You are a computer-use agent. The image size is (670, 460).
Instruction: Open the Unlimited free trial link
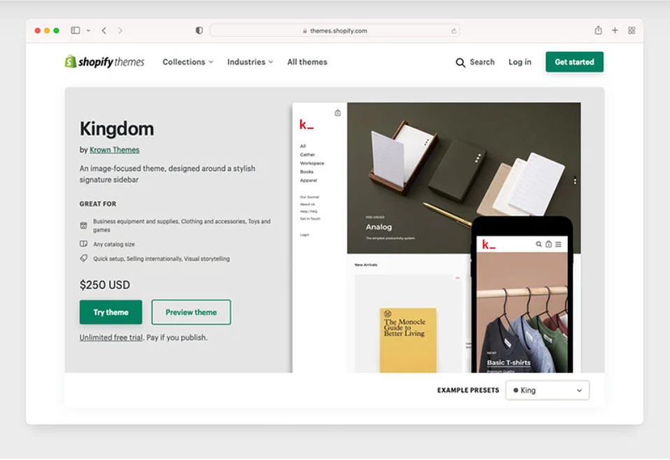click(111, 337)
